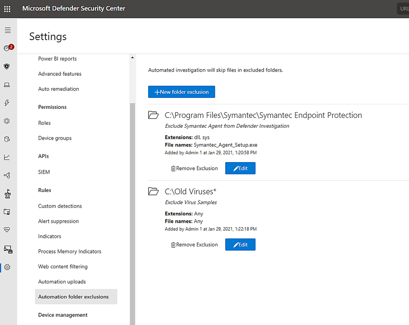
Task: Click the laptop device inventory icon
Action: pos(7,85)
